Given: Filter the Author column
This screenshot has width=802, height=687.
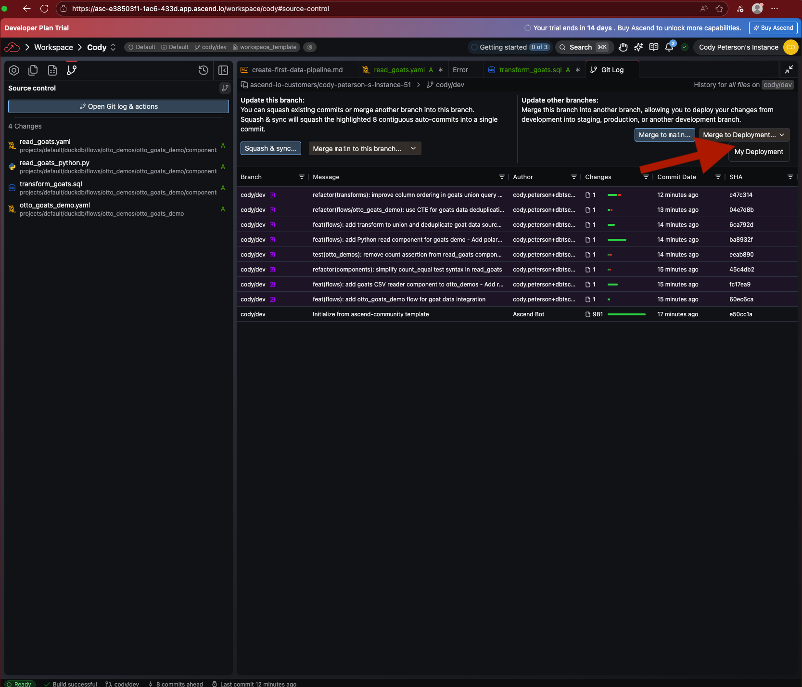Looking at the screenshot, I should [574, 177].
